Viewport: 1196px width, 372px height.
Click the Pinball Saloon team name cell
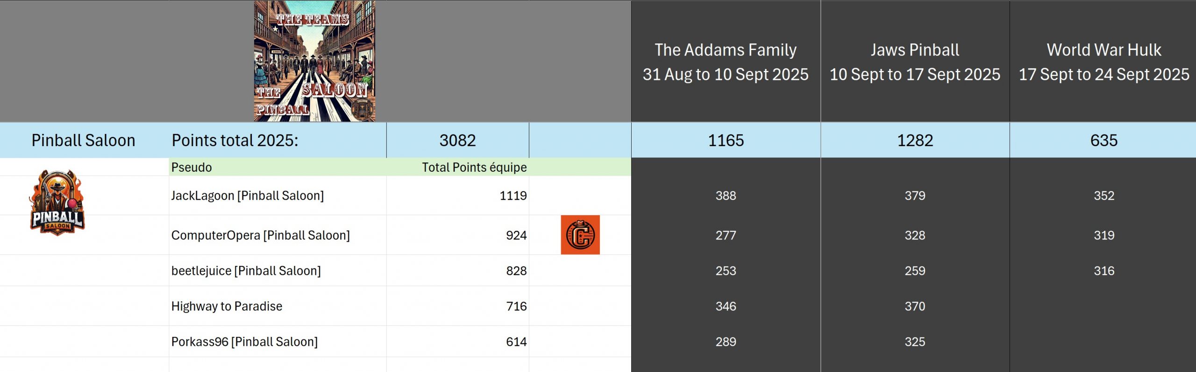pyautogui.click(x=83, y=140)
